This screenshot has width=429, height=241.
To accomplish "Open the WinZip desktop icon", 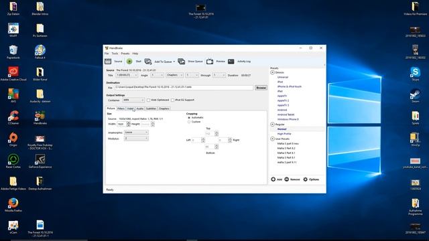I will (x=416, y=137).
